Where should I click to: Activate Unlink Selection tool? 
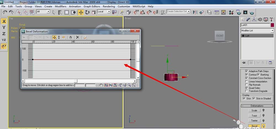tap(25, 12)
